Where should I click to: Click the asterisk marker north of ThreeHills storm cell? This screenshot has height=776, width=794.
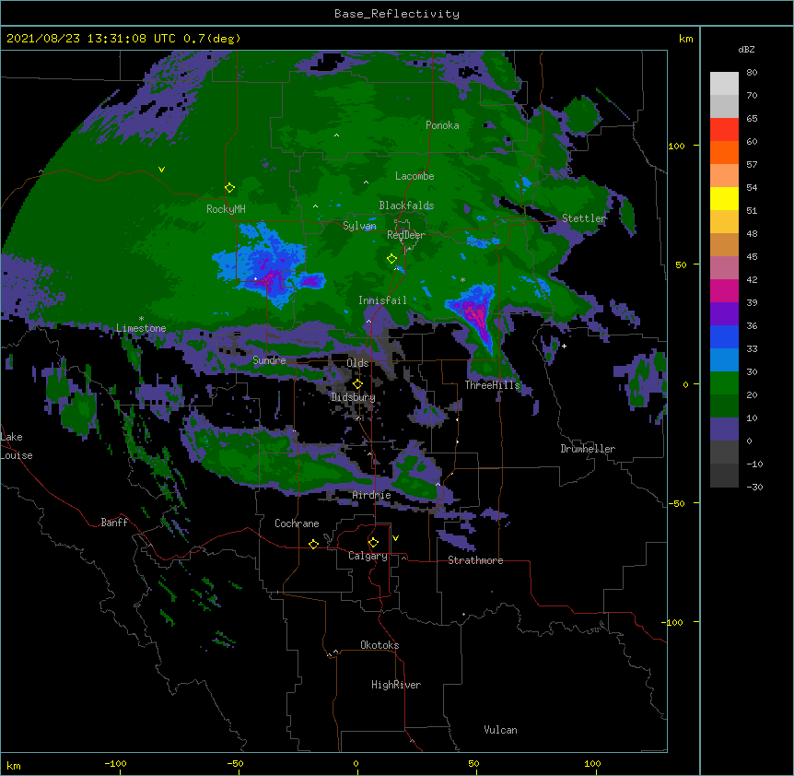[x=462, y=280]
